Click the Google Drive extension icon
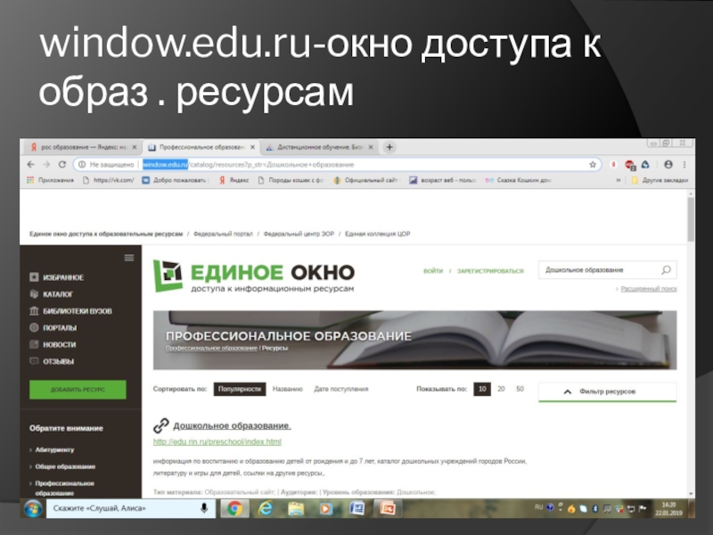Screen dimensions: 713x535 [645, 165]
